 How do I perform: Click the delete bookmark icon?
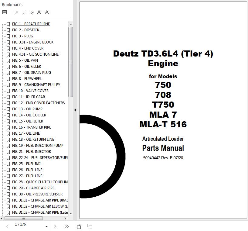click(x=16, y=12)
